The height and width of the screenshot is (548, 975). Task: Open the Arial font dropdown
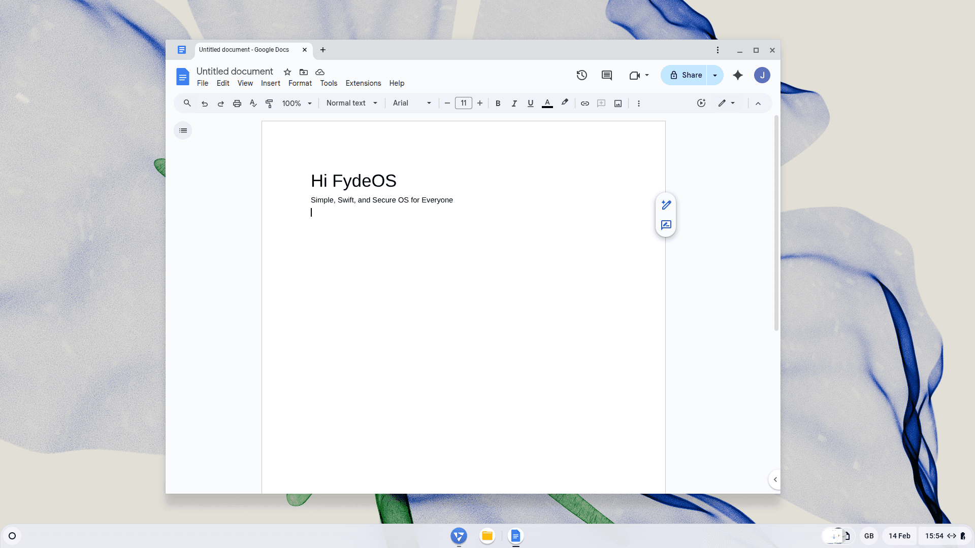pyautogui.click(x=411, y=103)
